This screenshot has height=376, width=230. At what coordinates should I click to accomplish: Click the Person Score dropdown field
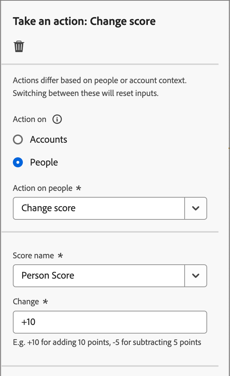coord(99,276)
